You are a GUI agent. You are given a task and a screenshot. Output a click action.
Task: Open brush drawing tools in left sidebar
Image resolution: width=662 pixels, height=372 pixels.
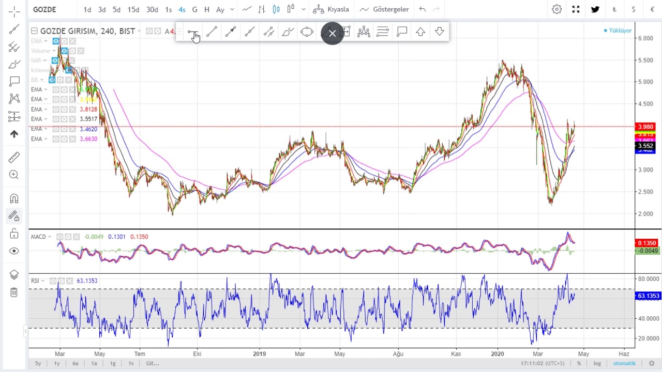(x=14, y=65)
